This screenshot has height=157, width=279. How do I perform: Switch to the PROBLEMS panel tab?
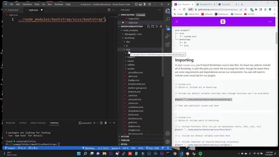click(x=10, y=123)
